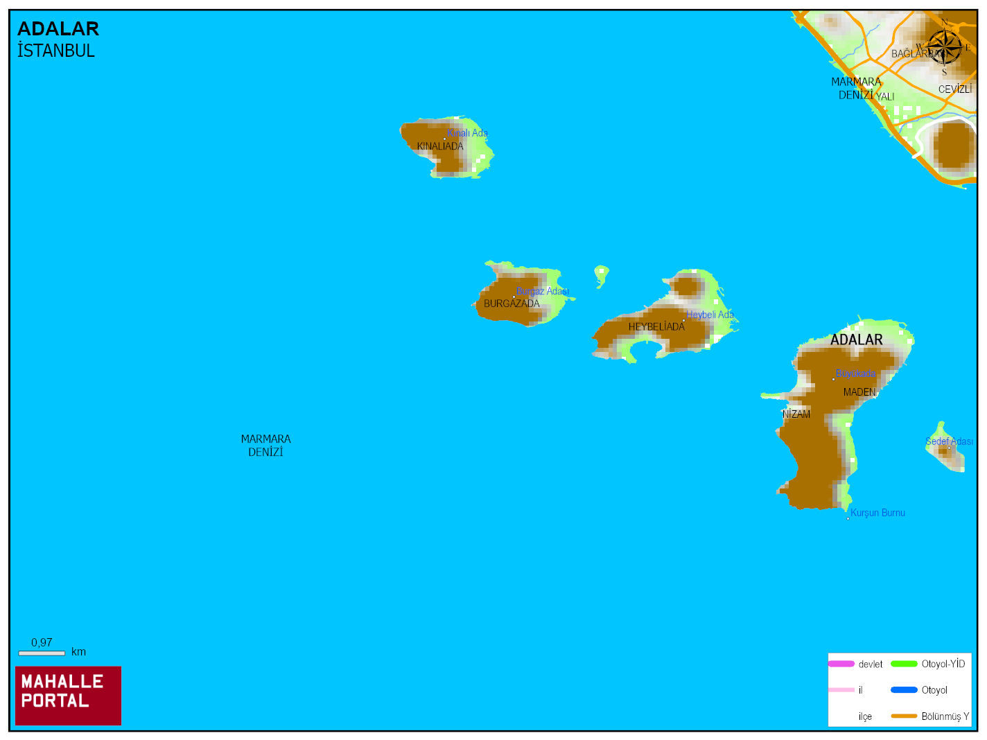Click the KINALIADA label
Viewport: 987px width, 740px height.
440,146
